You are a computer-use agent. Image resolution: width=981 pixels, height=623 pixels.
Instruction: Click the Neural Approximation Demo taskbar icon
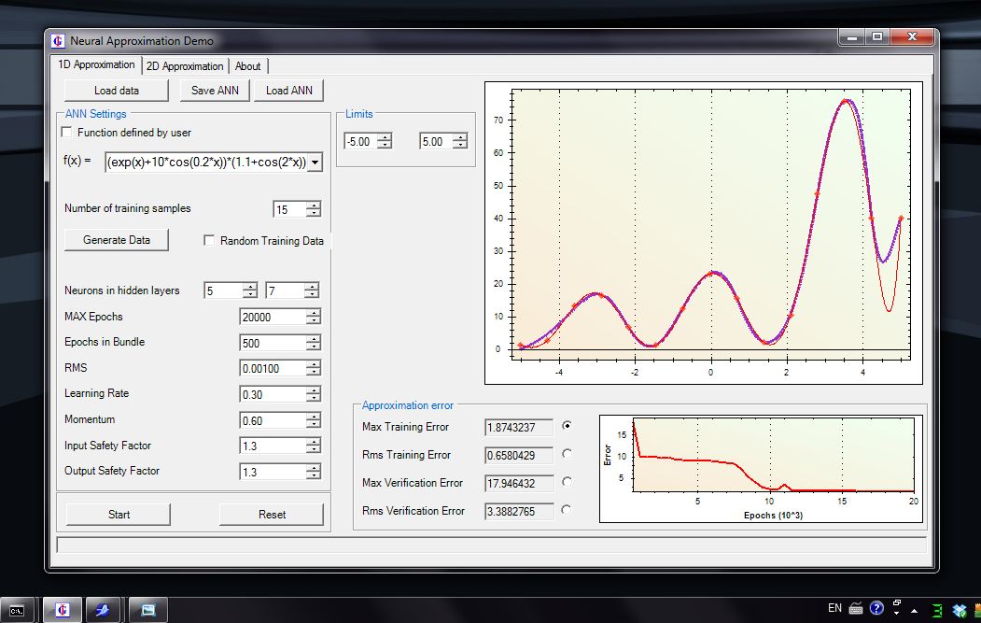click(61, 610)
